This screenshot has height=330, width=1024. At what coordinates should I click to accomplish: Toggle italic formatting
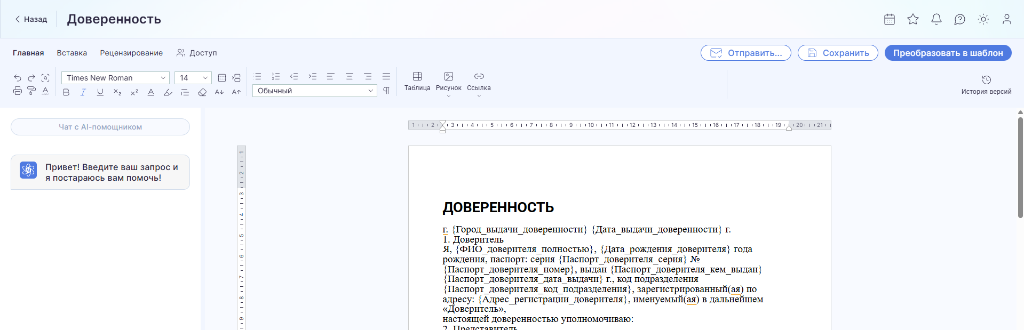coord(83,92)
